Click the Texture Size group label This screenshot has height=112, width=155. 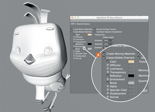(100, 35)
